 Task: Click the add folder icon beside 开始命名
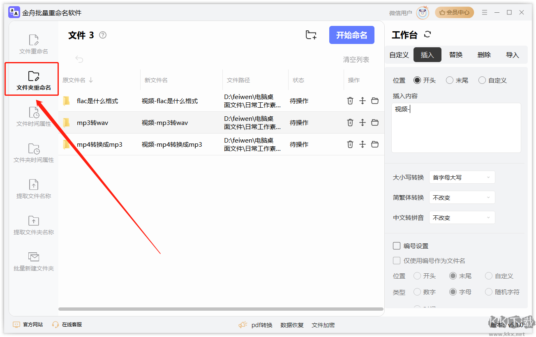(x=311, y=35)
